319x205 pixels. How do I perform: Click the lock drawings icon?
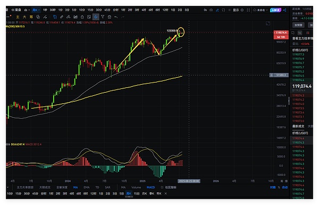82,17
